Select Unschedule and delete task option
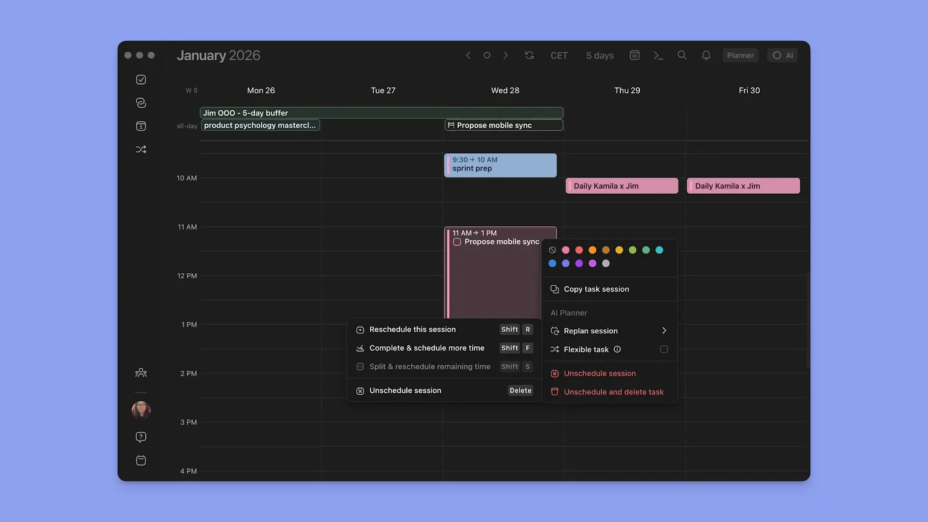This screenshot has height=522, width=928. [613, 391]
